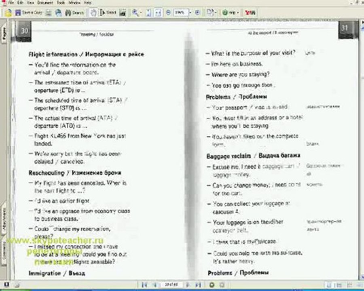The height and width of the screenshot is (291, 364).
Task: Click the vertical scrollbar down arrow
Action: click(362, 277)
